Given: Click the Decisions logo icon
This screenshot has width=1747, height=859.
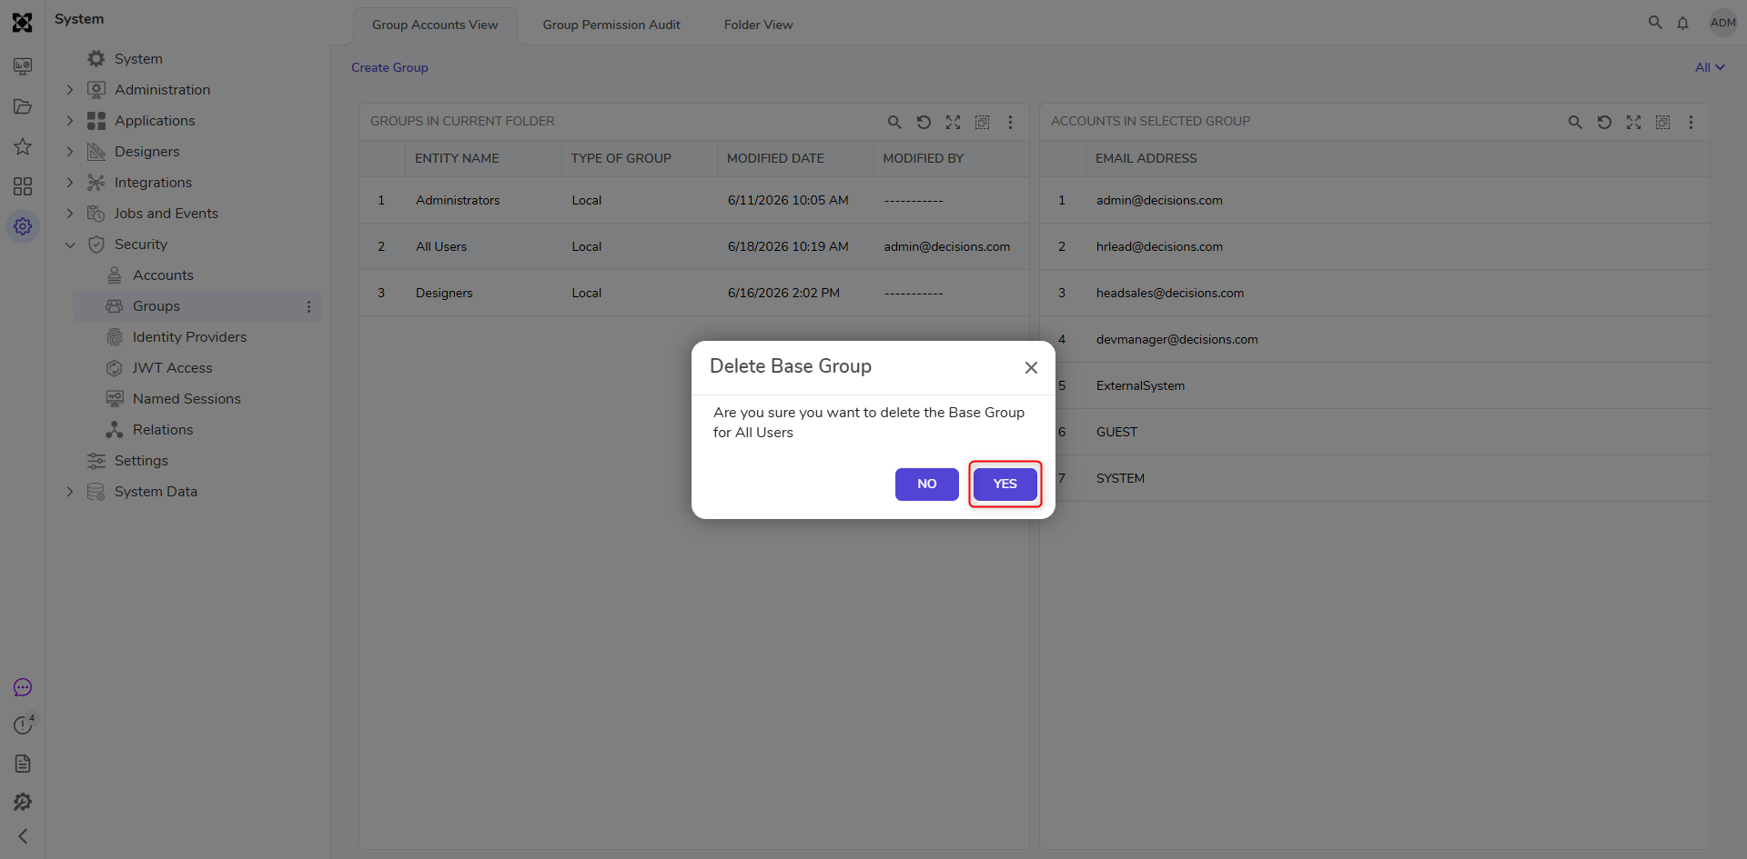Looking at the screenshot, I should [23, 23].
